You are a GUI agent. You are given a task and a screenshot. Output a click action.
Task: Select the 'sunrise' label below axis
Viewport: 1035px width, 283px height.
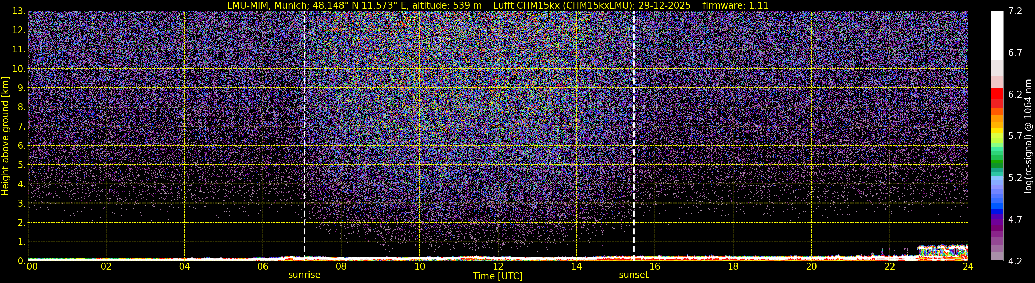point(304,275)
